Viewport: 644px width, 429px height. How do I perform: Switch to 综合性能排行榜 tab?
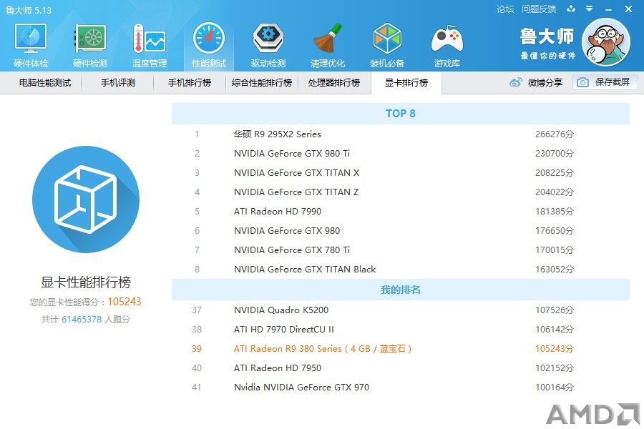coord(262,83)
